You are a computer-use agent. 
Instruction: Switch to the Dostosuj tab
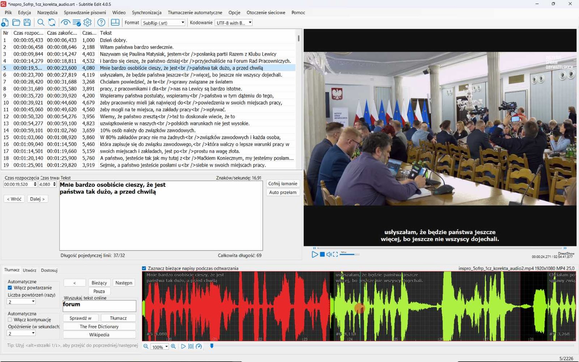[x=49, y=270]
